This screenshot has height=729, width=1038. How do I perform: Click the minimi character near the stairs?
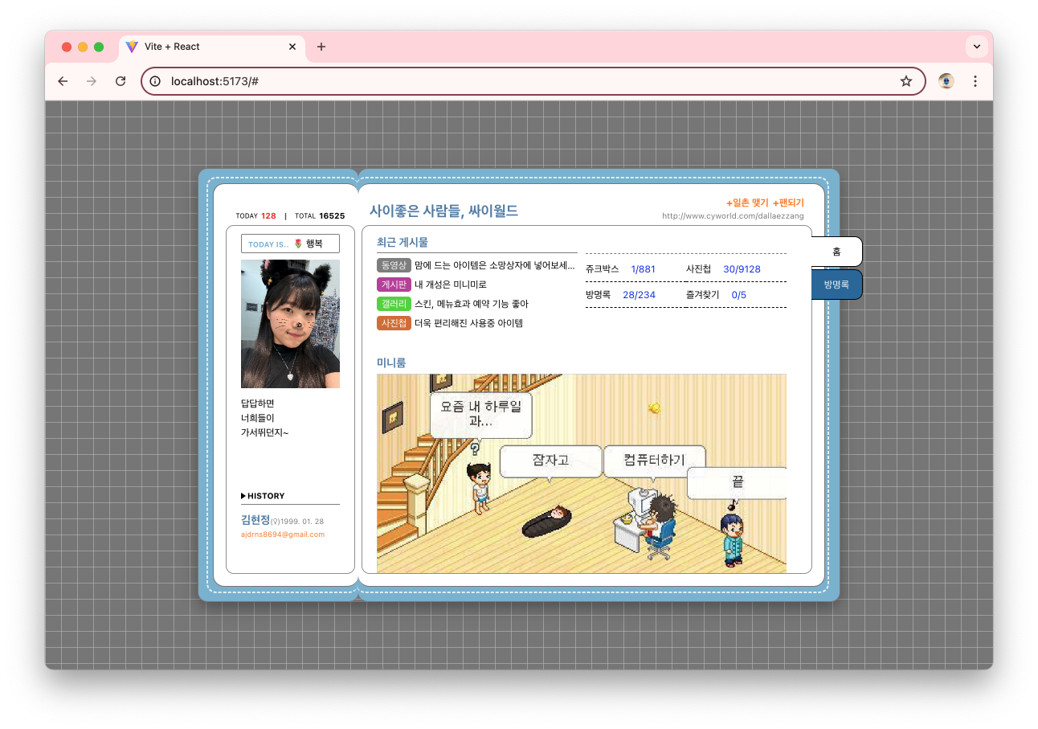(480, 489)
